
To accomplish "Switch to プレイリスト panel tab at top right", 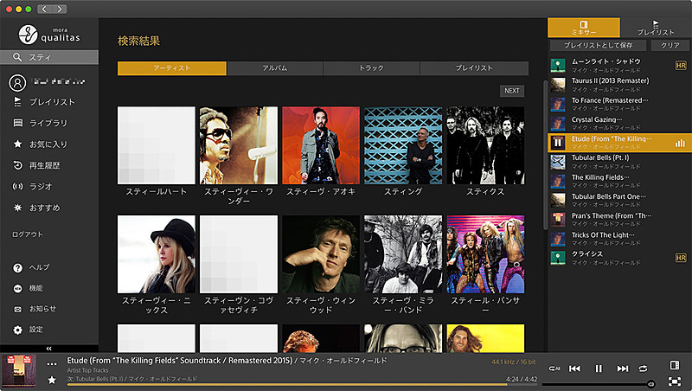I will coord(656,28).
